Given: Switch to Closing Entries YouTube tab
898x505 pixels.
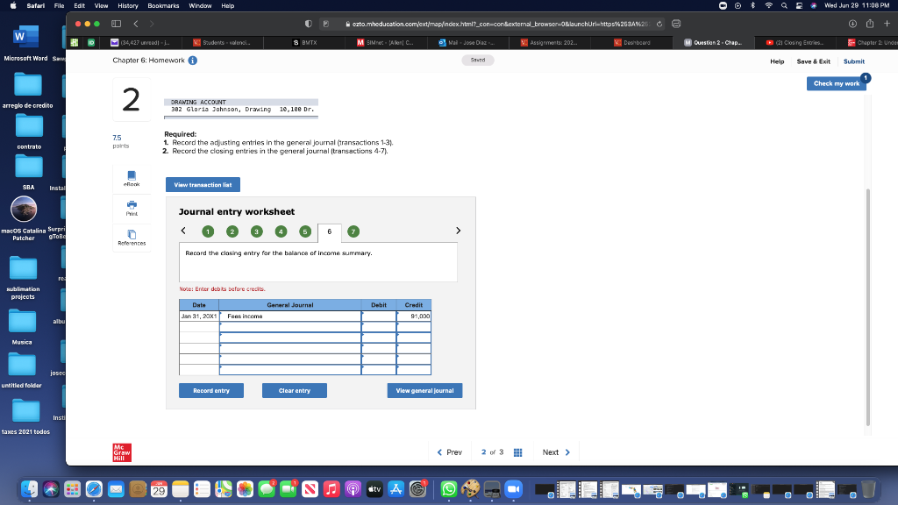Looking at the screenshot, I should coord(795,42).
